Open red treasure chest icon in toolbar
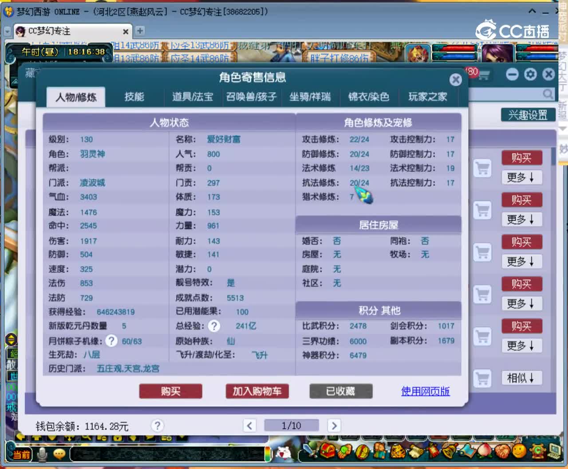 point(327,451)
